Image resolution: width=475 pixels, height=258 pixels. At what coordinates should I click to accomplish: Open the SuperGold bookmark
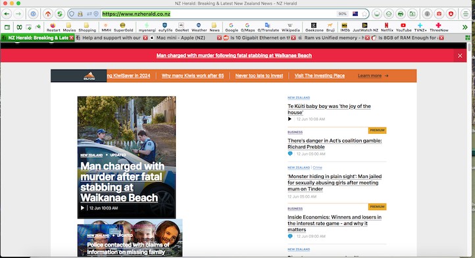point(123,28)
